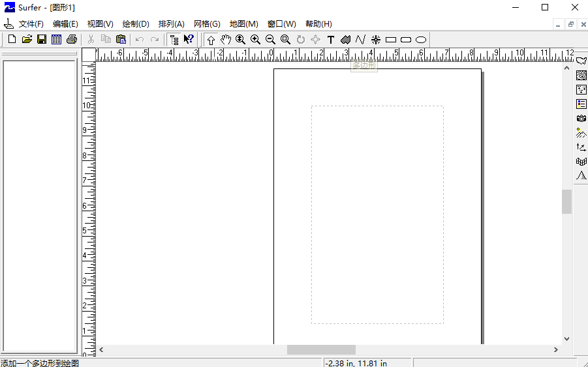Open the 文件(F) menu

tap(31, 24)
